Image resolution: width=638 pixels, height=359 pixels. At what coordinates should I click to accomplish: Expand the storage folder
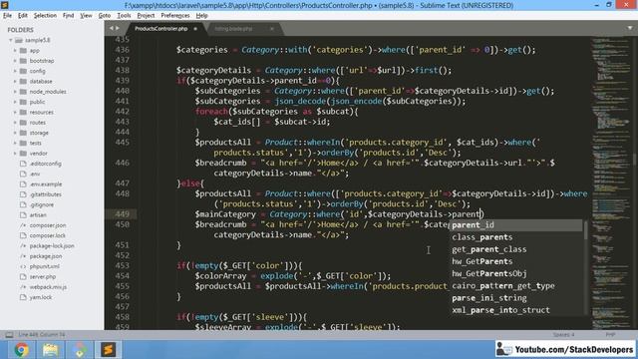15,133
